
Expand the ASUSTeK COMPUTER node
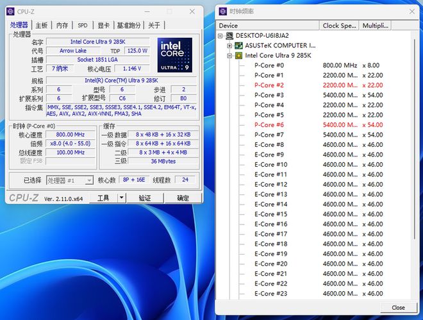229,46
